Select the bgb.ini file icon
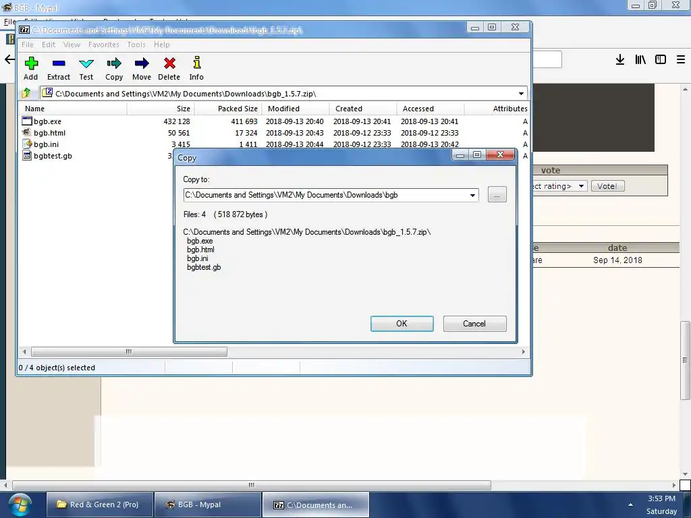Screen dimensions: 691x518 pyautogui.click(x=27, y=144)
